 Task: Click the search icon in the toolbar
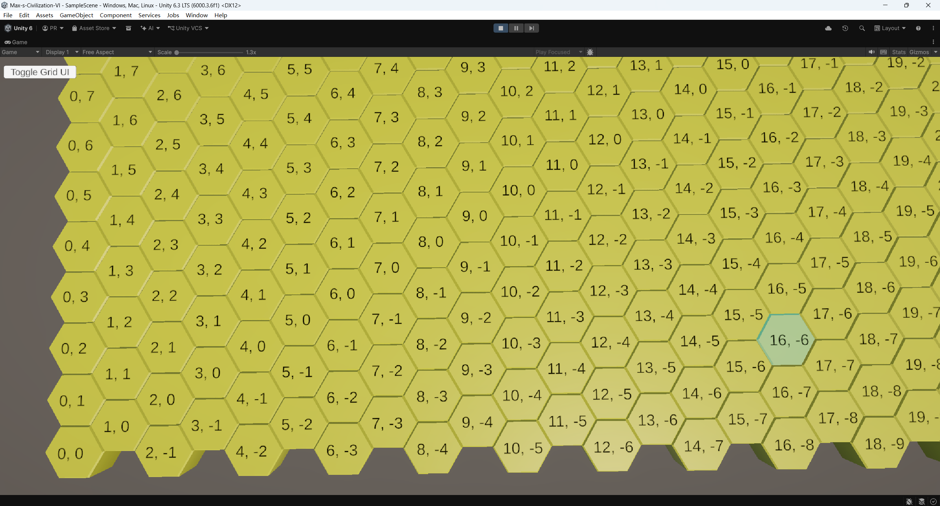(861, 28)
